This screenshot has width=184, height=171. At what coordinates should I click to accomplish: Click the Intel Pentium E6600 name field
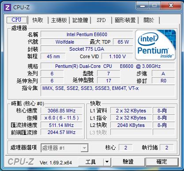pyautogui.click(x=87, y=34)
